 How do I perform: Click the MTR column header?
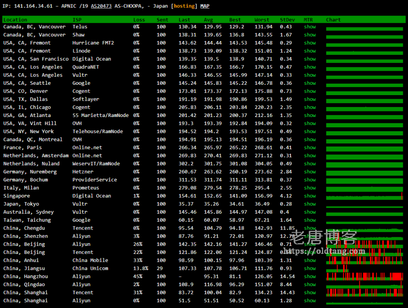coord(308,20)
